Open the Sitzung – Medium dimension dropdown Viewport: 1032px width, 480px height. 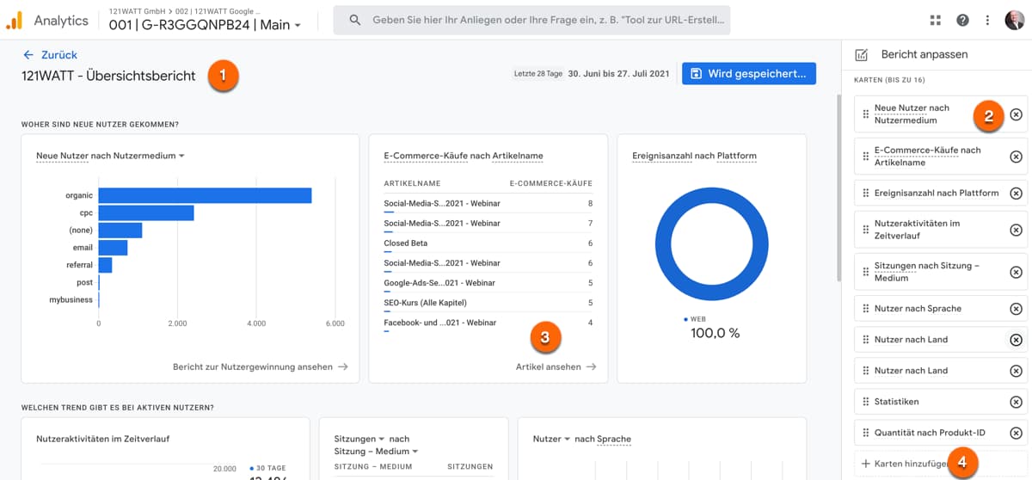[376, 451]
